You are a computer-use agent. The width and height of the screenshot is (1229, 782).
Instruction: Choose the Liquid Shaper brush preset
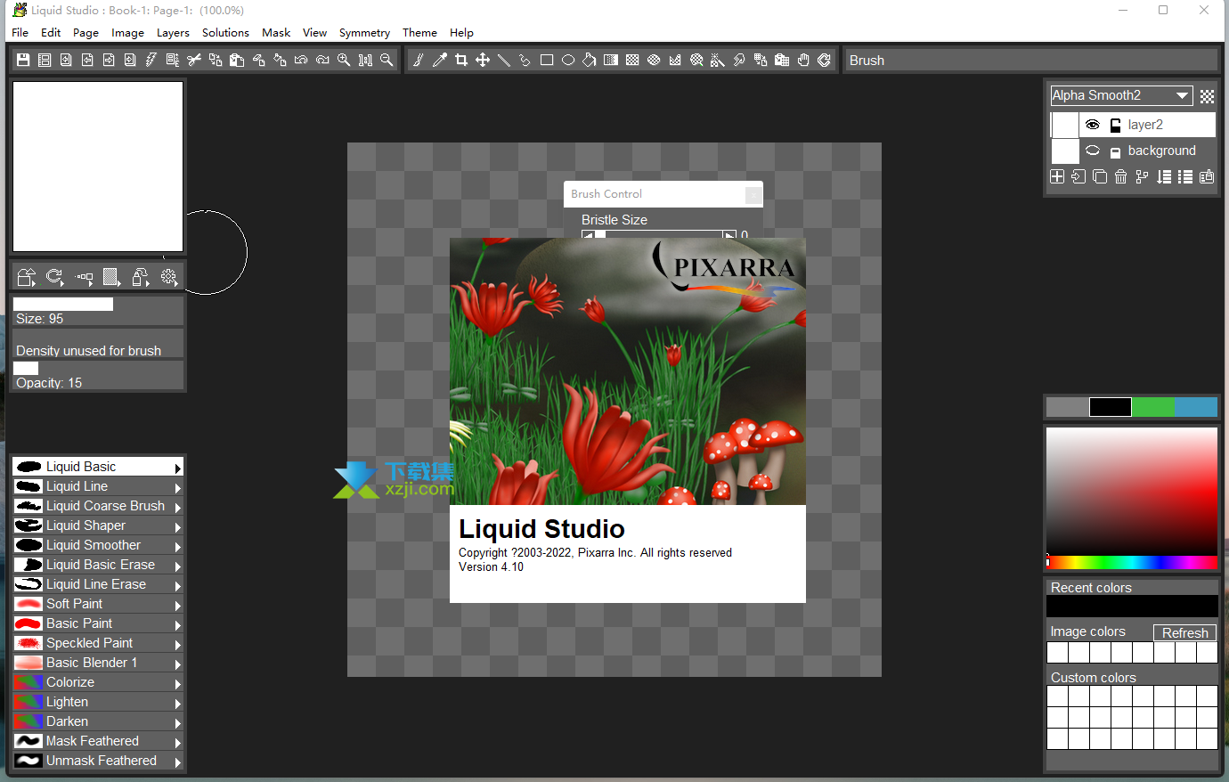(98, 525)
